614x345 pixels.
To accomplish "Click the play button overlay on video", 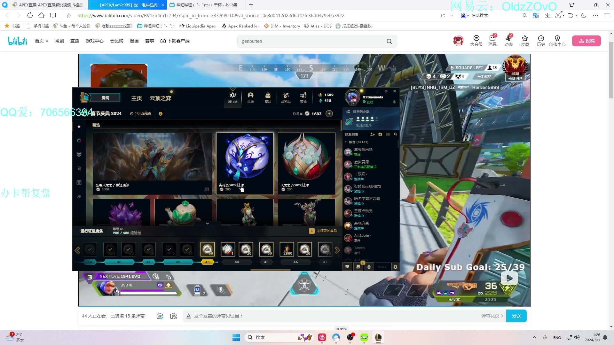I will 509,278.
